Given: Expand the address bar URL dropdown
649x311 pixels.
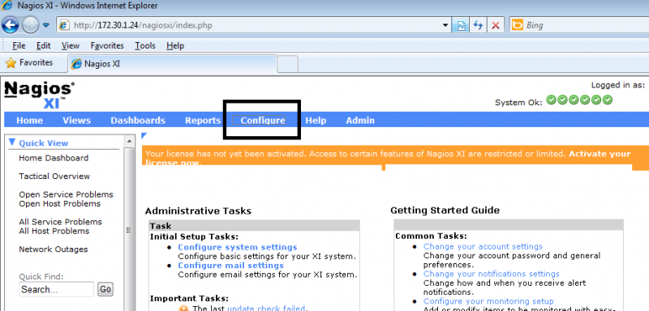Looking at the screenshot, I should 445,25.
